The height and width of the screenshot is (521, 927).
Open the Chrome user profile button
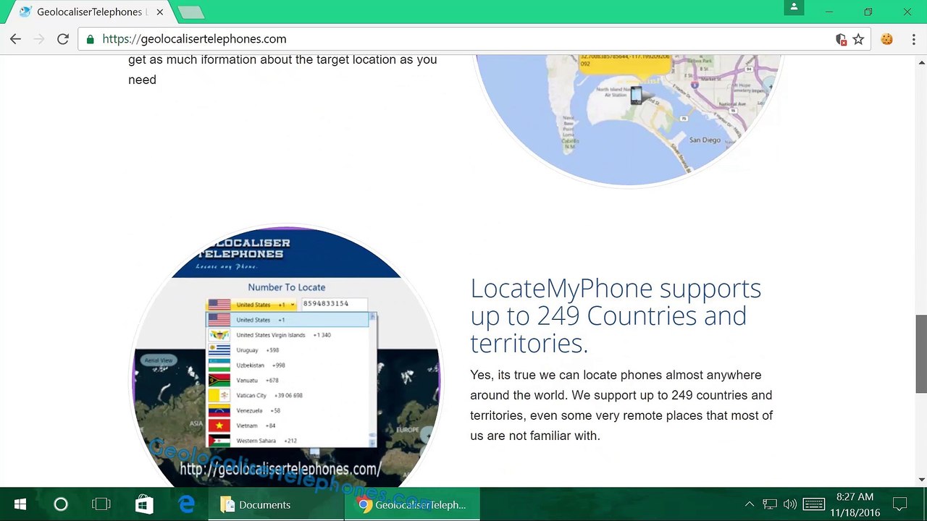tap(794, 7)
